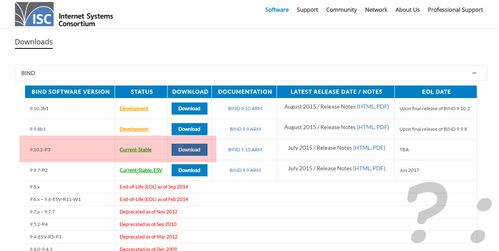The height and width of the screenshot is (251, 499).
Task: Download BIND version 9.10.3b1
Action: 189,109
